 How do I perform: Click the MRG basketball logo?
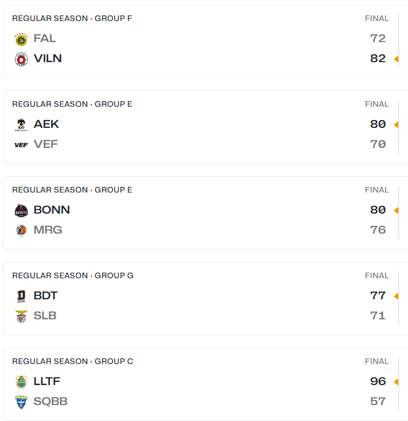[21, 231]
